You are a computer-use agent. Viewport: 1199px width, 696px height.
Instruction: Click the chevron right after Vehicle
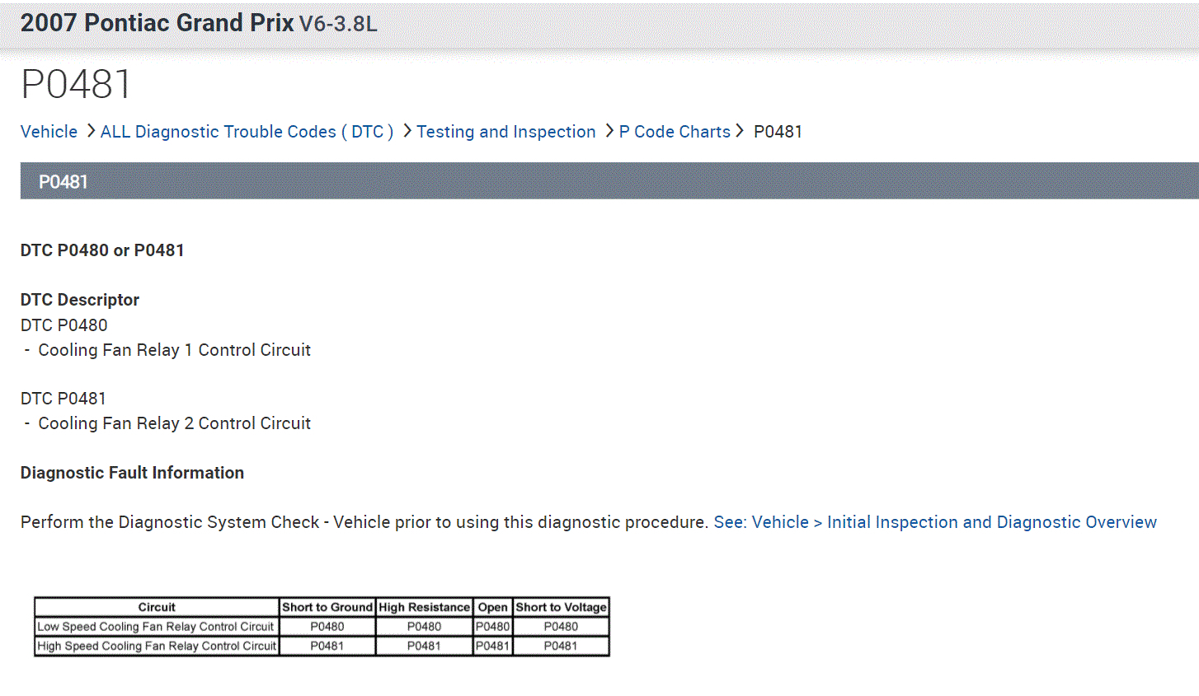point(91,131)
